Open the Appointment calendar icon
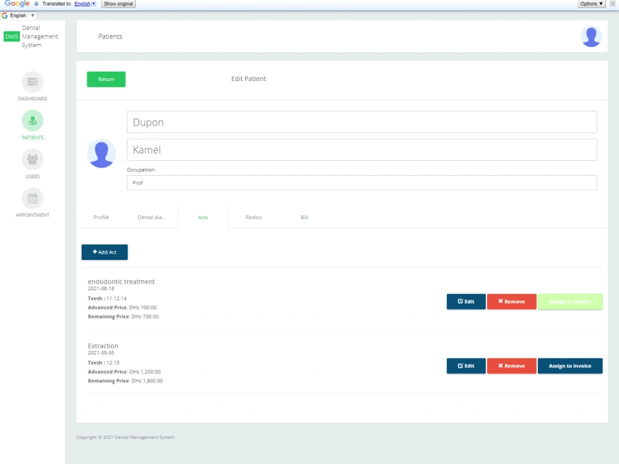Screen dimensions: 619x464 (x=32, y=198)
